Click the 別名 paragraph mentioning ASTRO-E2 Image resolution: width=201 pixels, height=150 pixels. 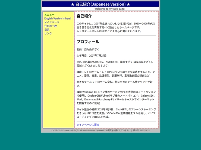115,64
